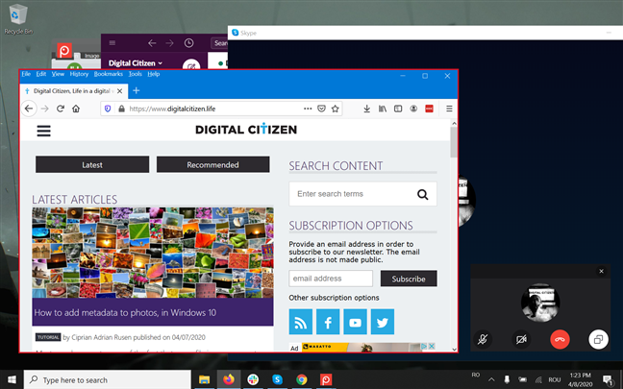
Task: Click the Digital Citizen logo
Action: [246, 130]
